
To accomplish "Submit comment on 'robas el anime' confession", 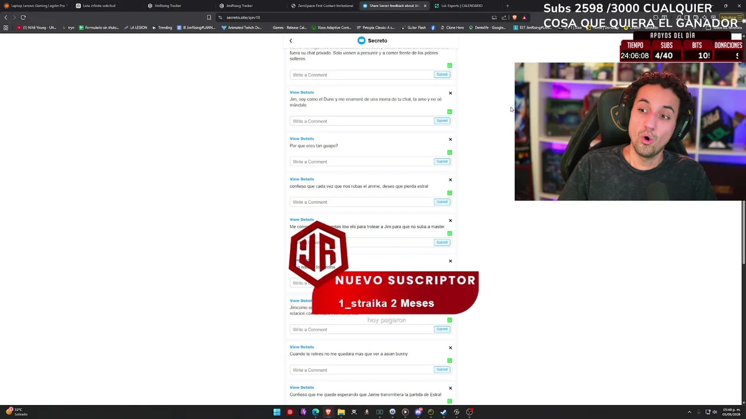I will (x=442, y=202).
